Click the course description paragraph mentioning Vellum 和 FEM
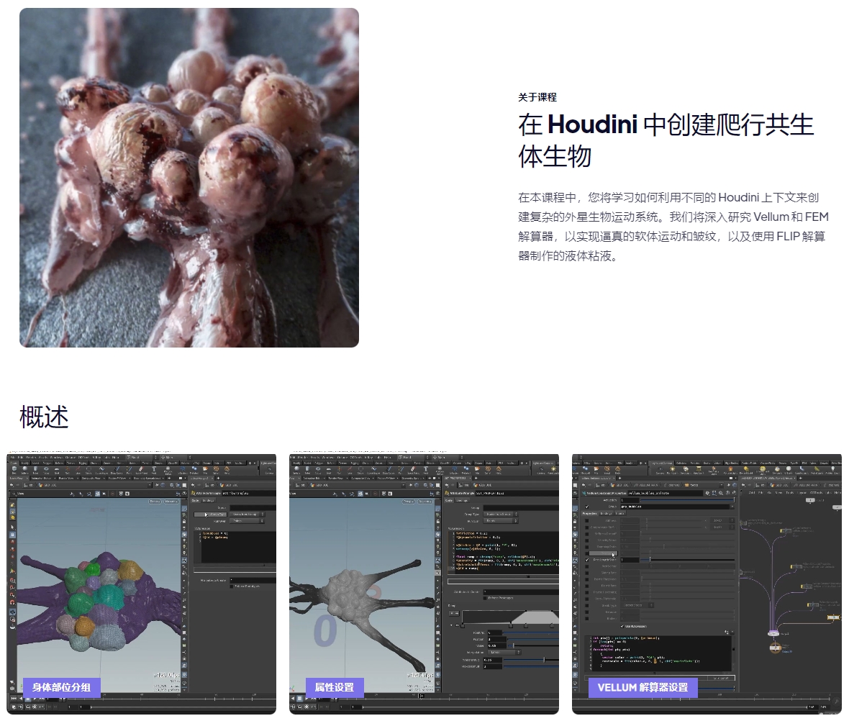The height and width of the screenshot is (721, 849). tap(673, 227)
